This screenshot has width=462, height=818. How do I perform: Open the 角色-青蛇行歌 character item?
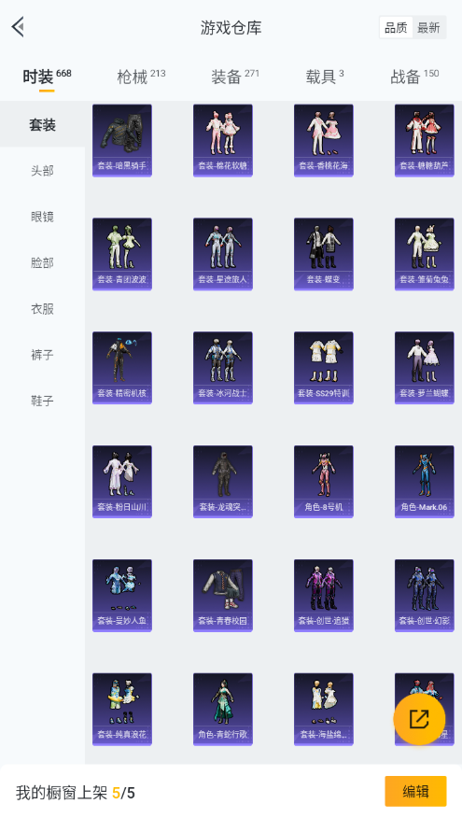(x=223, y=709)
